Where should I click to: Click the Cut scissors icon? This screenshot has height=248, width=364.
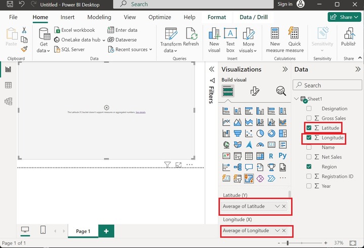[24, 30]
